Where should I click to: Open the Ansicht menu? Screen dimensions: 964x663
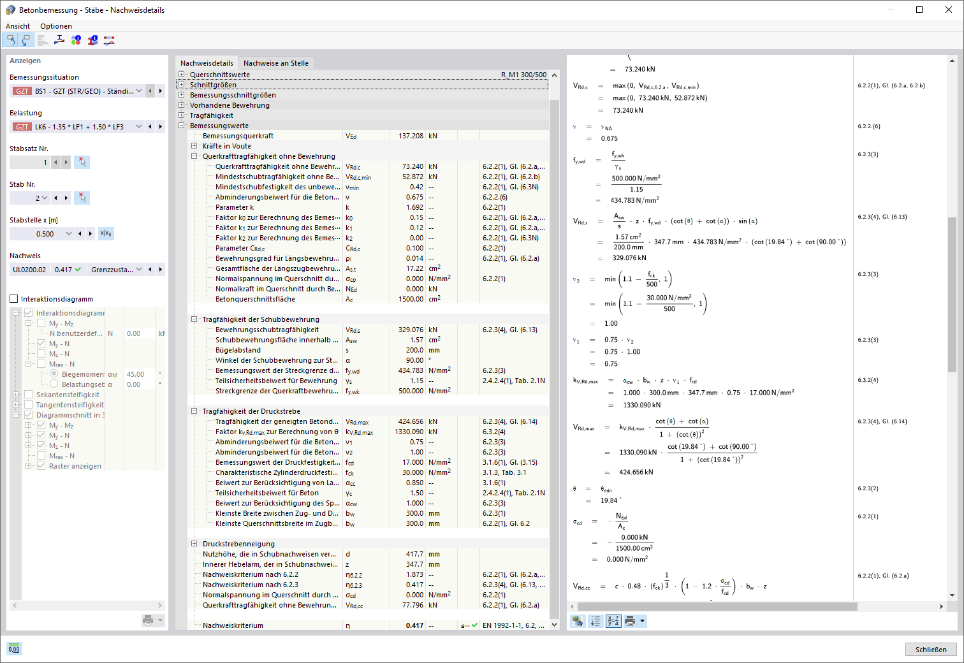point(18,26)
